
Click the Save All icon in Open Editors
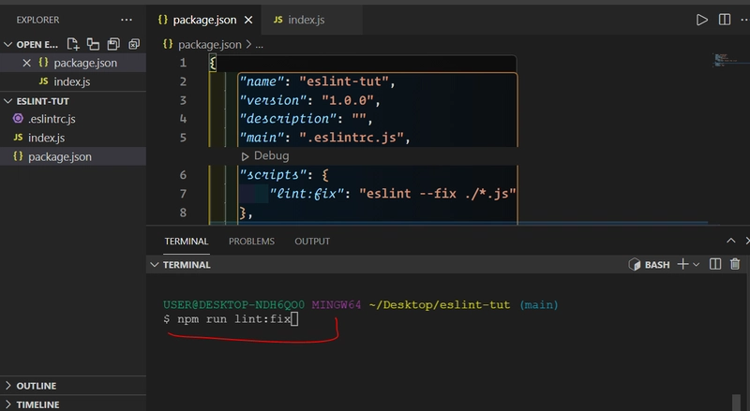point(113,44)
